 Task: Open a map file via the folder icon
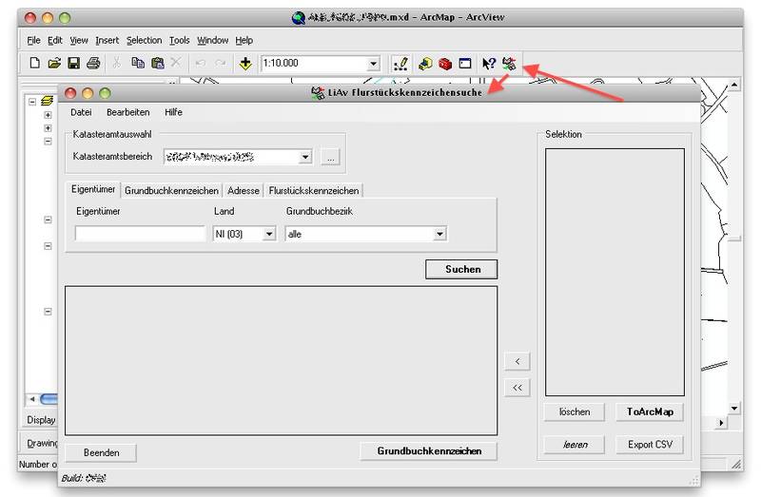point(54,63)
